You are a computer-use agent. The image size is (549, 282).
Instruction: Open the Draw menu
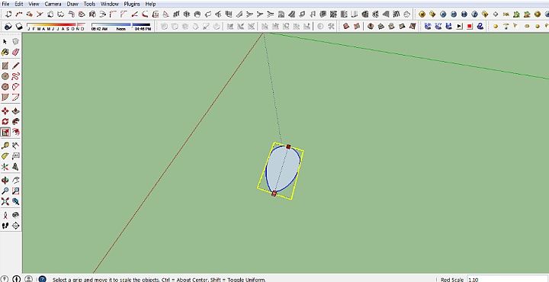pyautogui.click(x=72, y=4)
